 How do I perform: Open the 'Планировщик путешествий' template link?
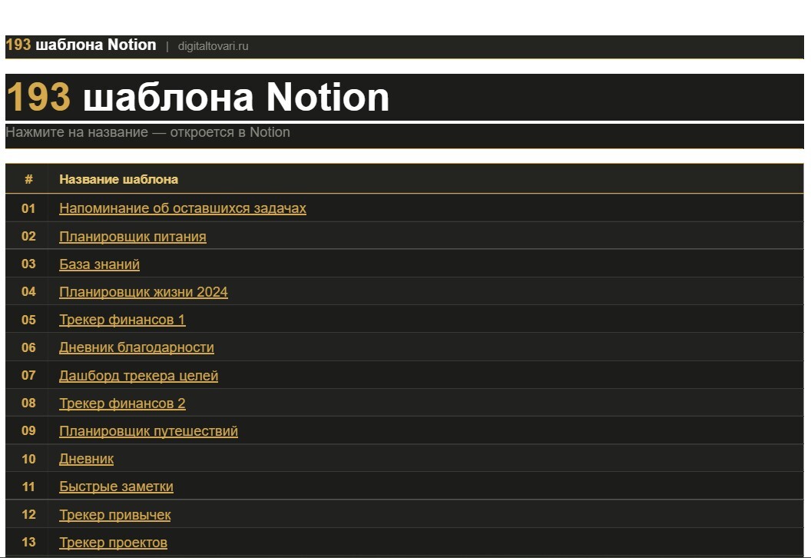tap(148, 430)
